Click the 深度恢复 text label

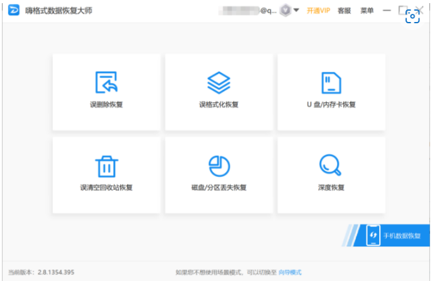tap(331, 188)
